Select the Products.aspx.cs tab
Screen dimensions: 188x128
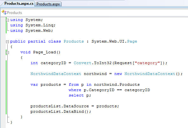pyautogui.click(x=19, y=3)
